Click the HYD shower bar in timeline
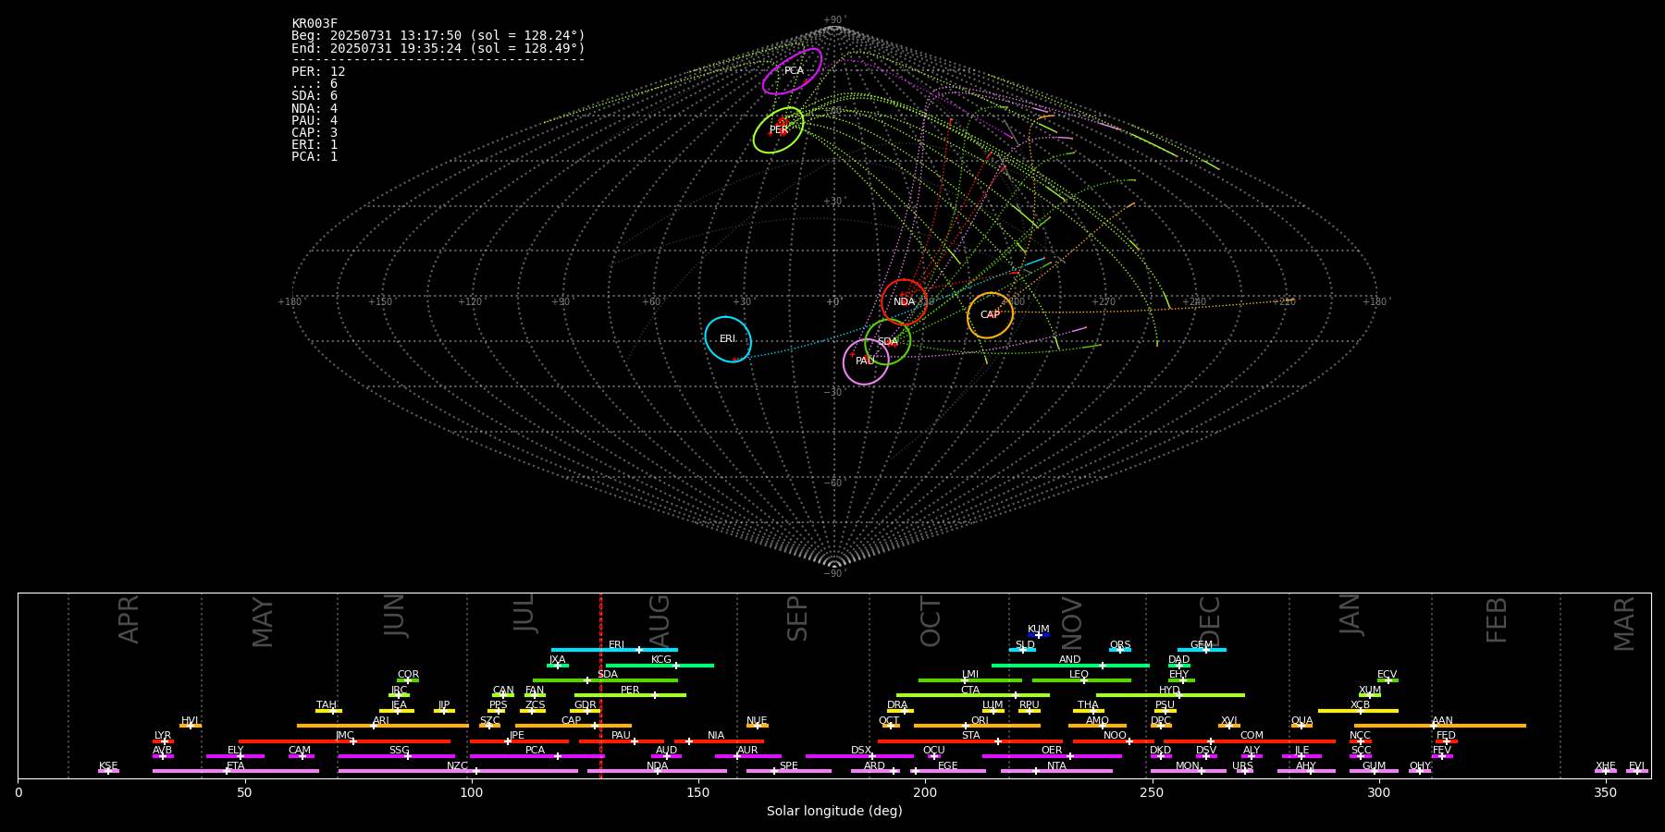Screen dimensions: 1665x832 1170,695
